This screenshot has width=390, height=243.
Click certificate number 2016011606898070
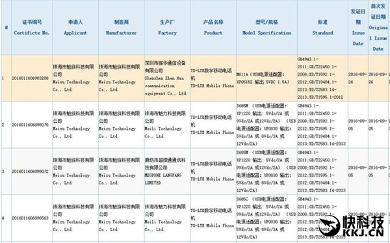[x=30, y=125]
